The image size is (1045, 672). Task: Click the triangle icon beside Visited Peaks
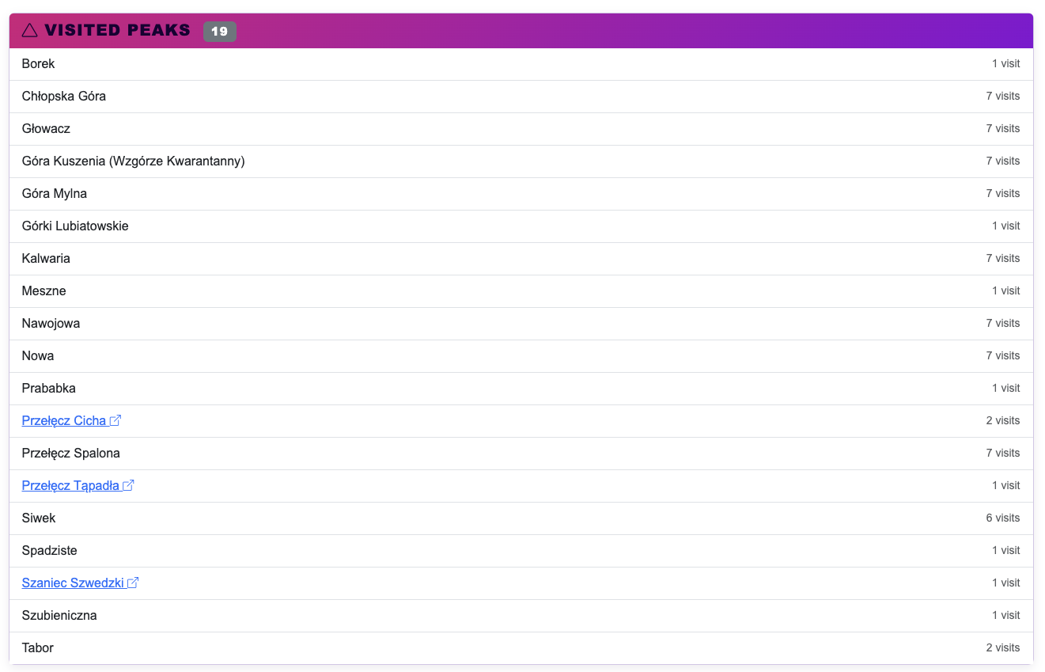coord(29,31)
